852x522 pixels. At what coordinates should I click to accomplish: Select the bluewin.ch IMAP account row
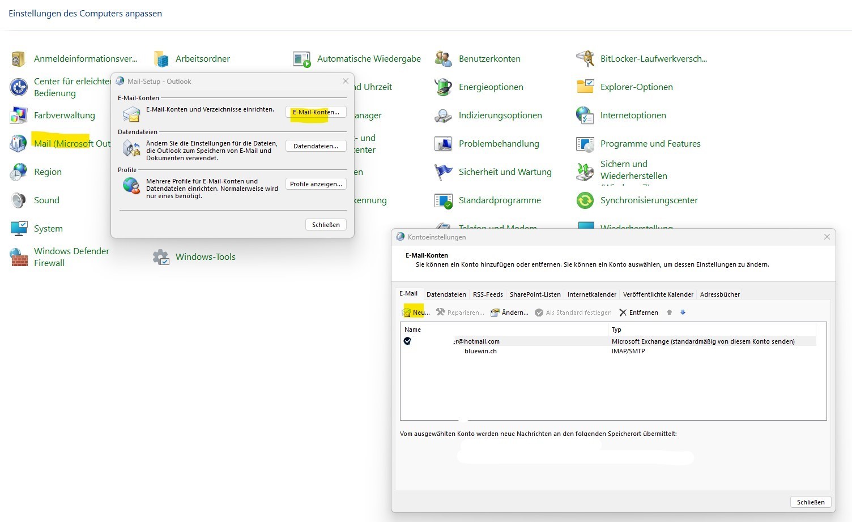click(x=480, y=351)
